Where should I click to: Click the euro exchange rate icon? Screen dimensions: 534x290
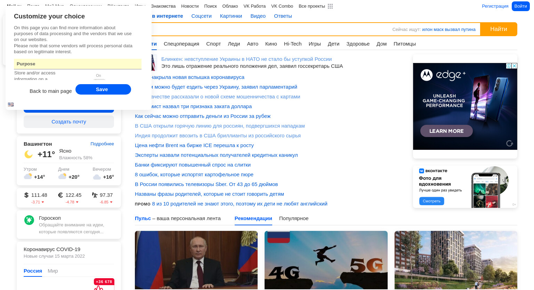click(60, 195)
